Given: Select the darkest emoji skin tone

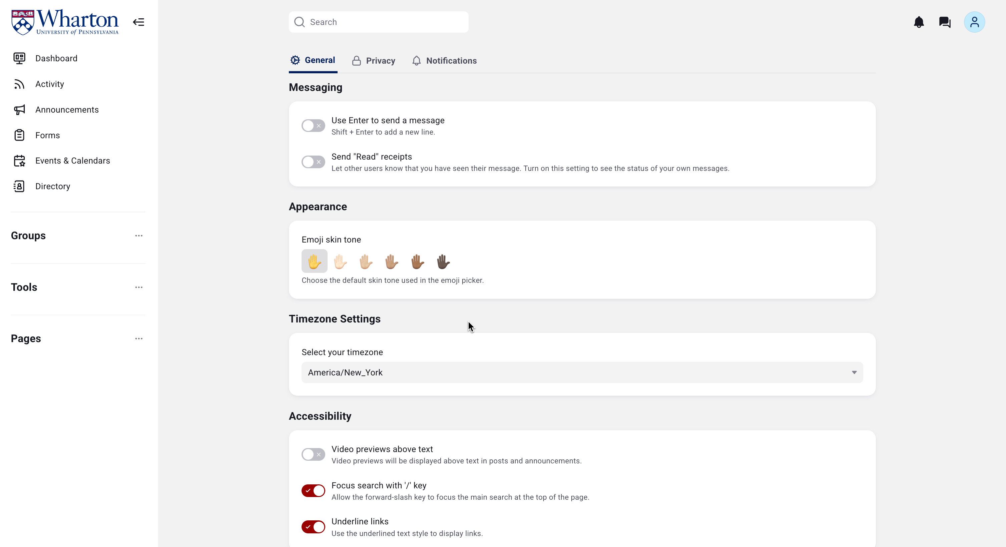Looking at the screenshot, I should click(x=443, y=262).
